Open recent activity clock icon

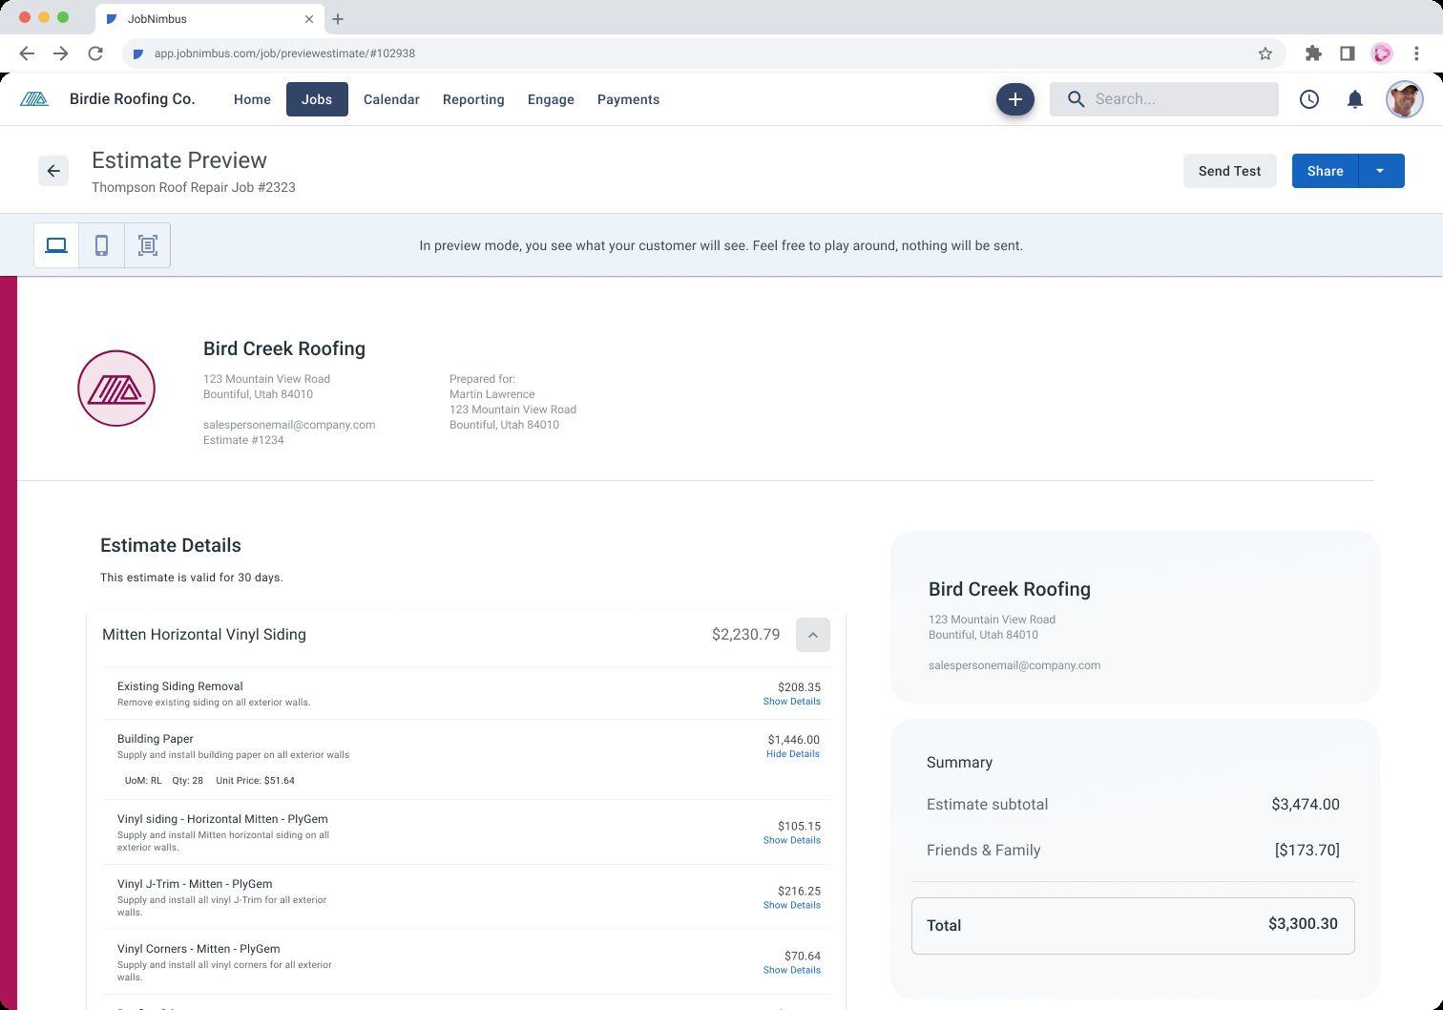pos(1308,99)
